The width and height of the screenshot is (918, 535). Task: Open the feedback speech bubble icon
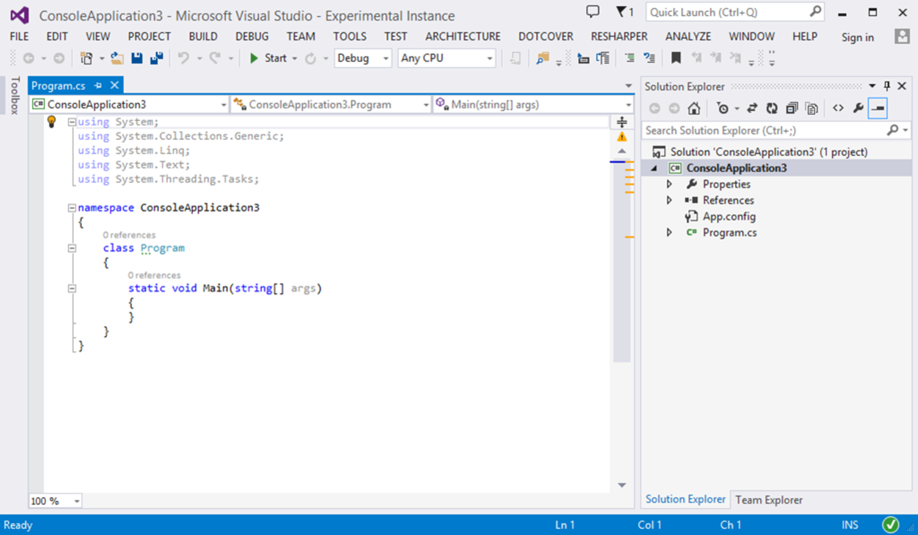(x=593, y=11)
